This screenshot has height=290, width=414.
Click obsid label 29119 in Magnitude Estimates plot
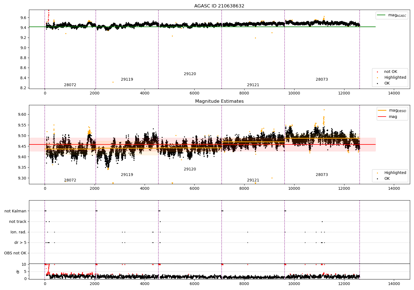point(127,175)
